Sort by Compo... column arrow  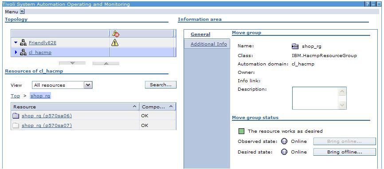click(171, 107)
